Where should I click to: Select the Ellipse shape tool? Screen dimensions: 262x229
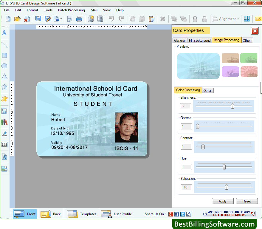(x=4, y=66)
